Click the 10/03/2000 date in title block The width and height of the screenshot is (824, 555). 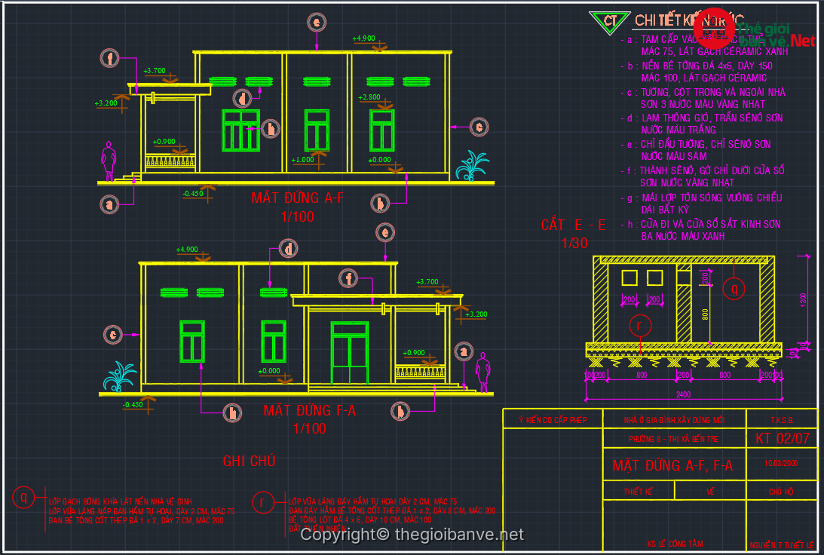pos(781,465)
